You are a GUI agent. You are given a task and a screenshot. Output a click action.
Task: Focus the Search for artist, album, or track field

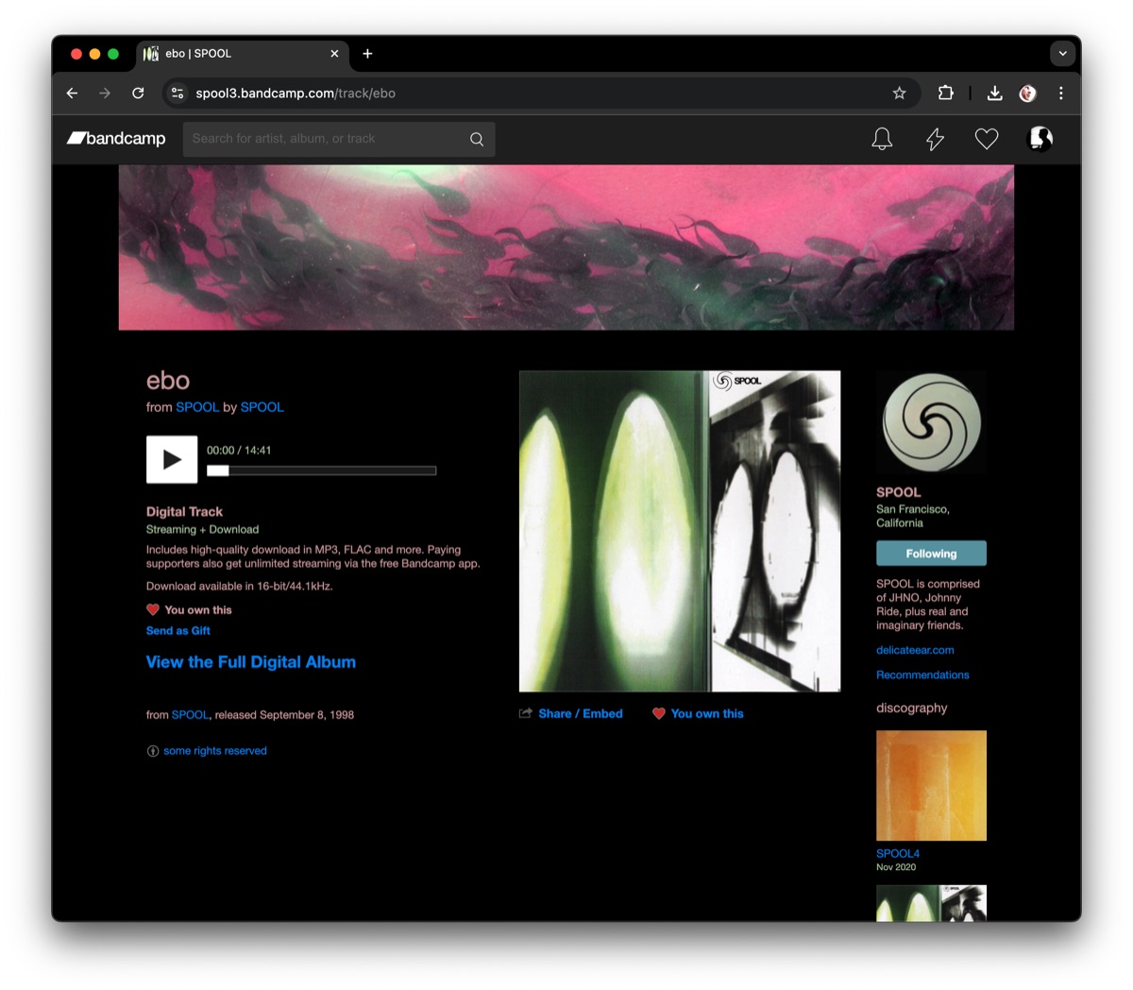pos(339,139)
